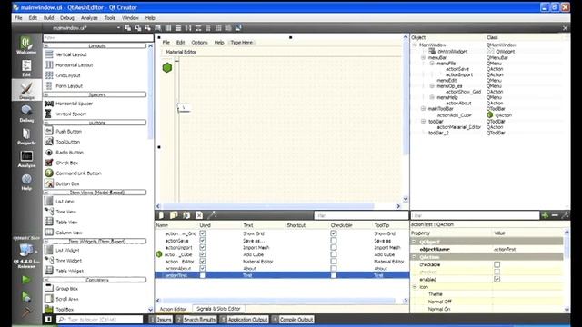
Task: Toggle the checkable property checkbox
Action: click(497, 264)
